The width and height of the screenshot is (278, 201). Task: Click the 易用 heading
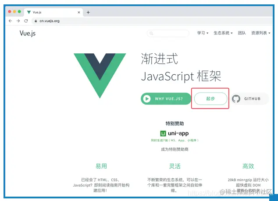coord(101,166)
